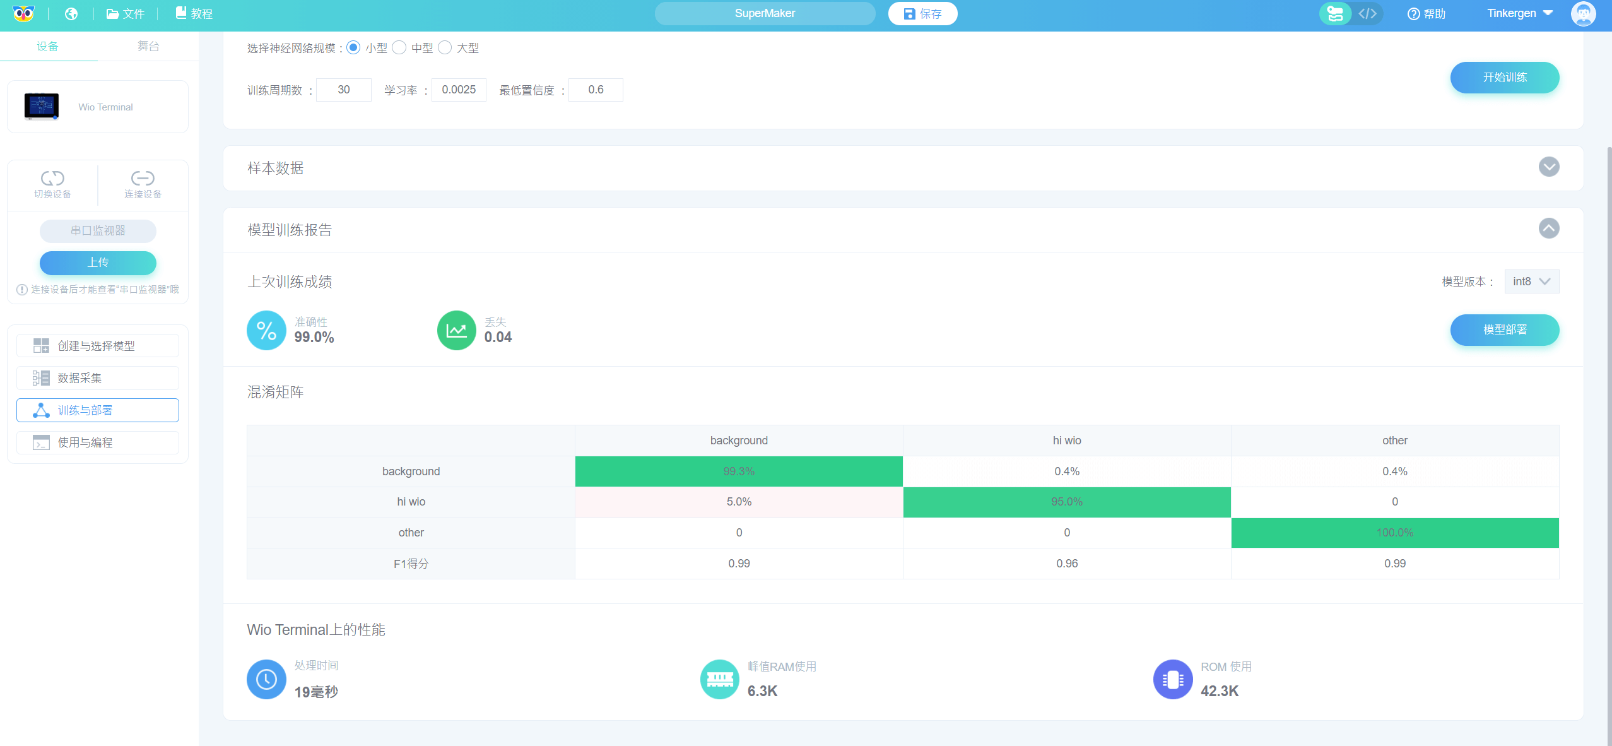Select the large network size radio
The width and height of the screenshot is (1612, 746).
click(x=445, y=48)
